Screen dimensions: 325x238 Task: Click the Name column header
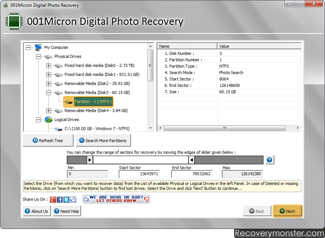click(x=187, y=46)
